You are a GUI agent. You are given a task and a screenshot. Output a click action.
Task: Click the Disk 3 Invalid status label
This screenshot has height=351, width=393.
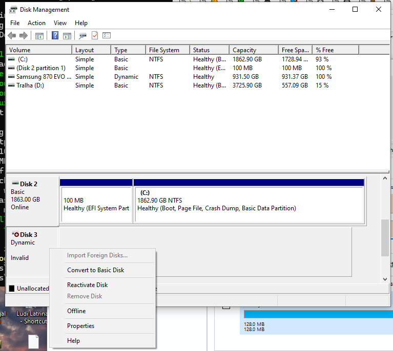pyautogui.click(x=19, y=258)
